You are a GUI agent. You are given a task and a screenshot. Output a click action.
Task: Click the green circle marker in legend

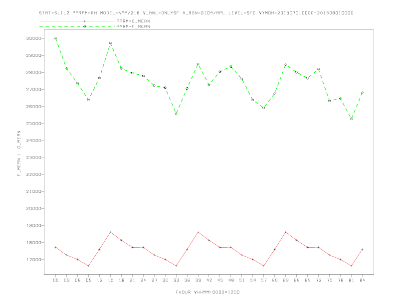85,26
